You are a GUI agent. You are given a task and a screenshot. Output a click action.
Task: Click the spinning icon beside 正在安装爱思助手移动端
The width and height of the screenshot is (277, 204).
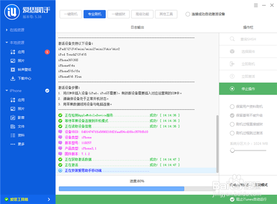pos(60,170)
